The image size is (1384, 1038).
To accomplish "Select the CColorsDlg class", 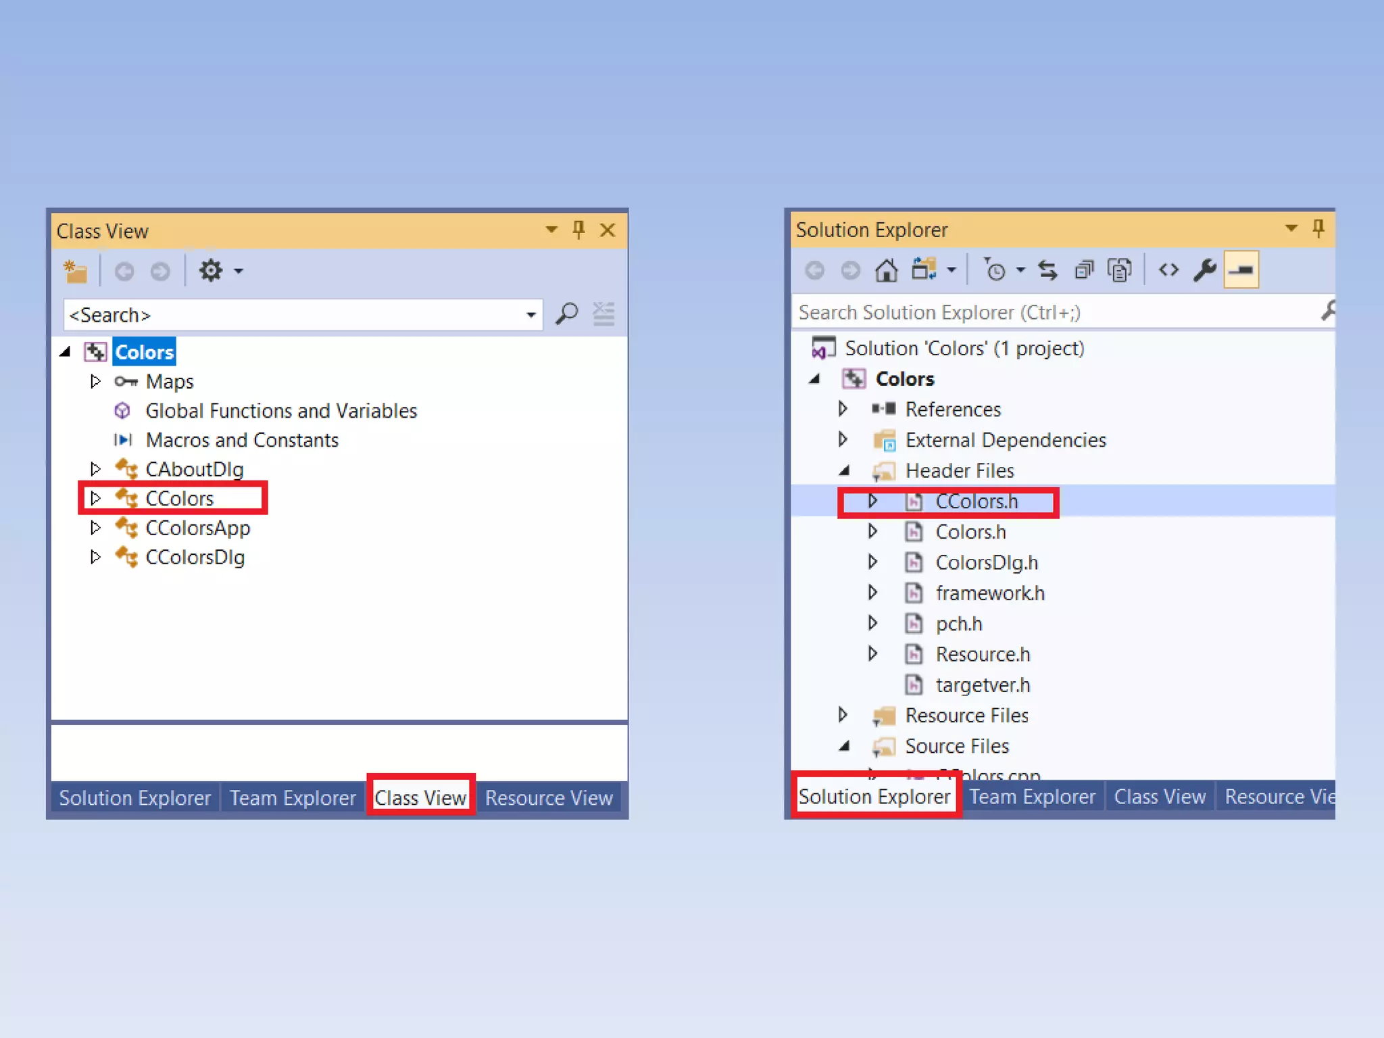I will [x=195, y=558].
